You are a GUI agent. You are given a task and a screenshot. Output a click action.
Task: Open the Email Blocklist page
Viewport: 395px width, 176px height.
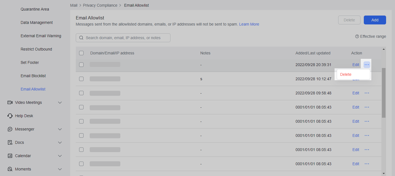[33, 76]
